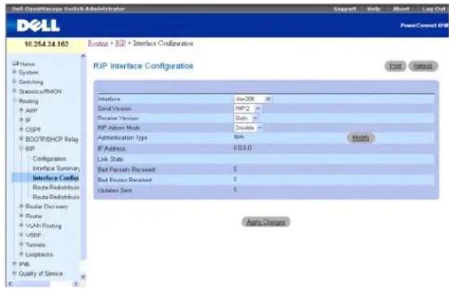Expand the VLAN Routing tree node
This screenshot has width=449, height=289.
pos(21,225)
